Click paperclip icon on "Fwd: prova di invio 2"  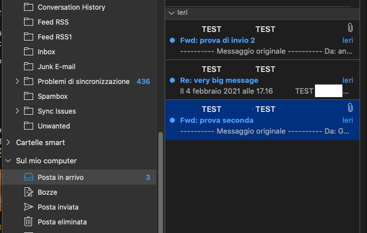tap(350, 27)
